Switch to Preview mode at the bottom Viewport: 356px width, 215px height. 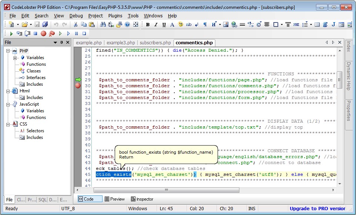tap(115, 199)
